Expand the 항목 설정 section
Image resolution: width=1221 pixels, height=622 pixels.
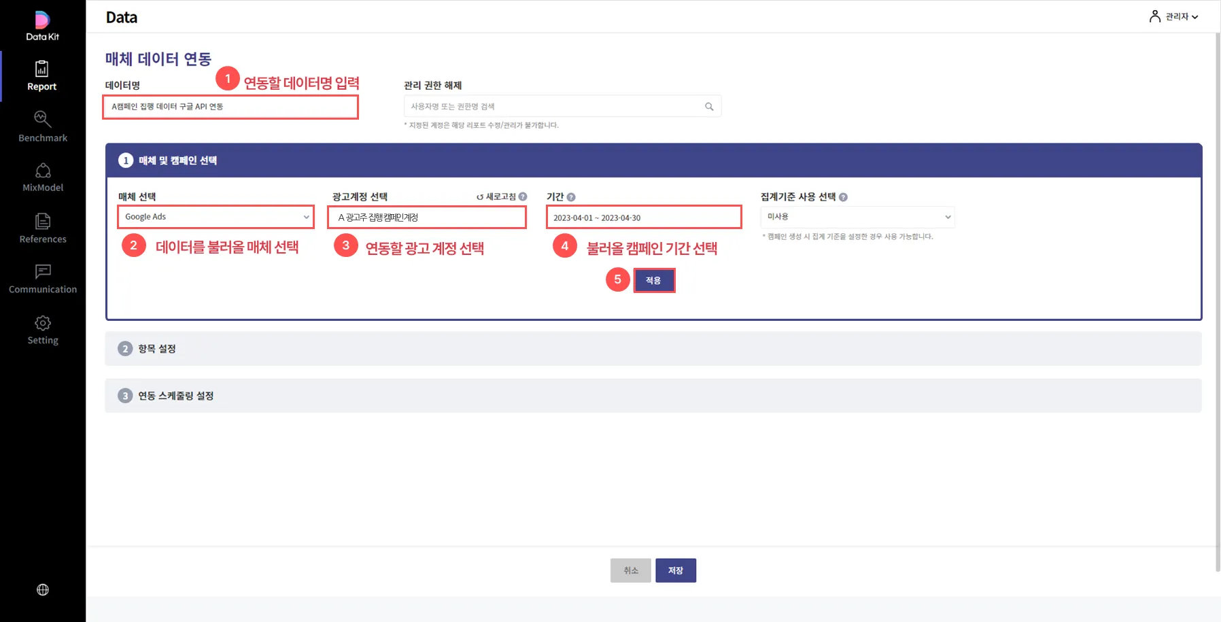653,349
